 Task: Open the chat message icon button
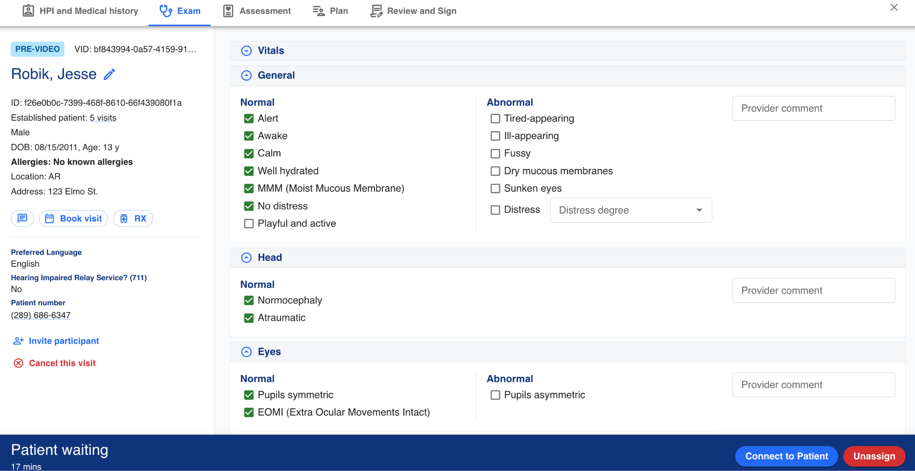tap(22, 219)
